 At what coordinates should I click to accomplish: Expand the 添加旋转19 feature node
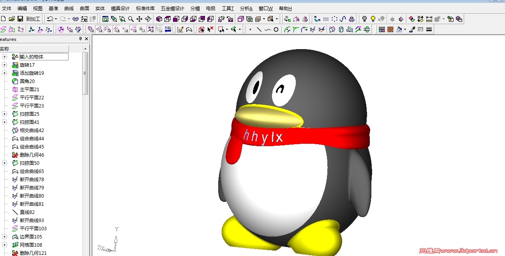[x=5, y=73]
